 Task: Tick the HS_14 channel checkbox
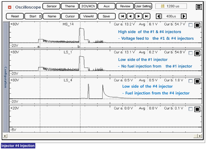[x=191, y=25]
